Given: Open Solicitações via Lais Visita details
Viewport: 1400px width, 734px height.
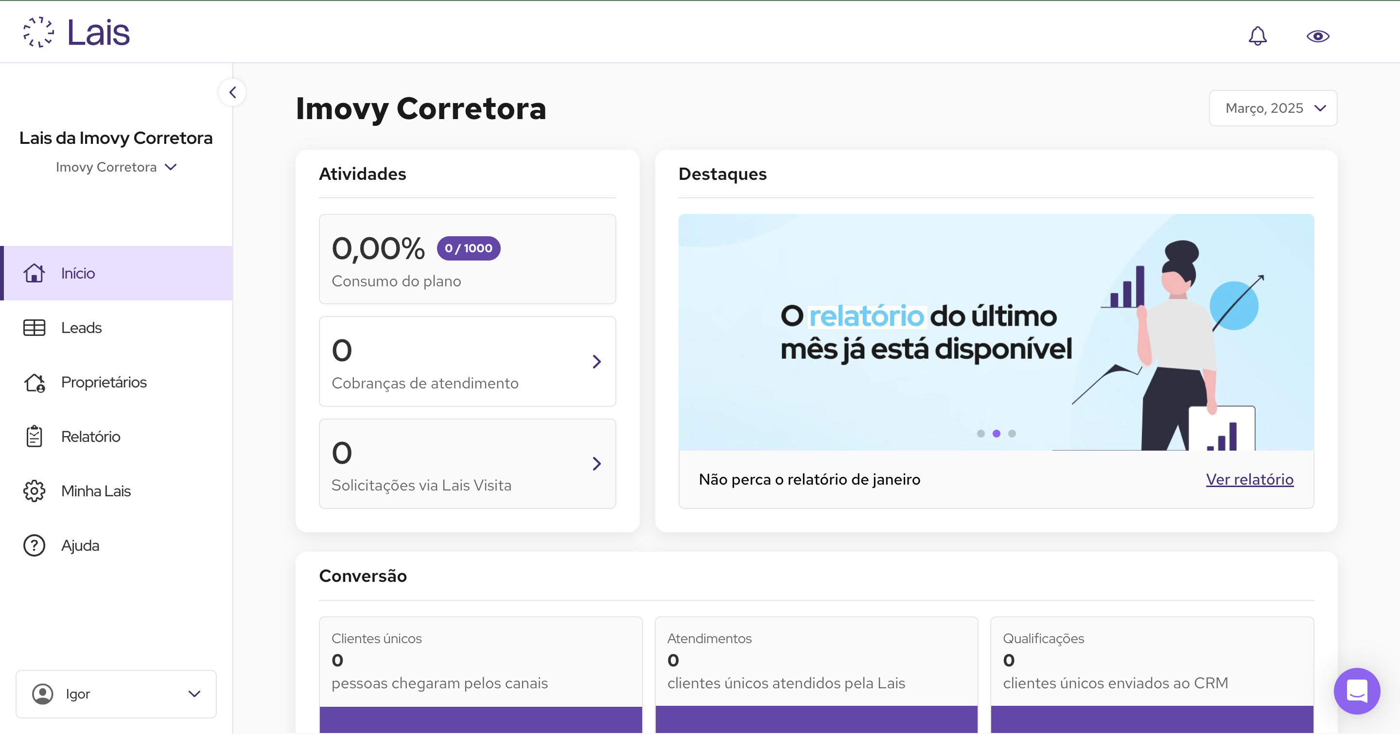Looking at the screenshot, I should [597, 463].
